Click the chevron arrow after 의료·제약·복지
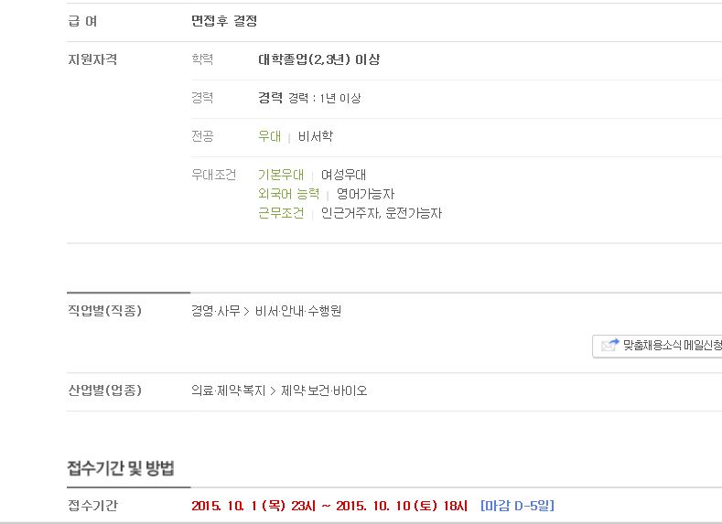 point(273,391)
